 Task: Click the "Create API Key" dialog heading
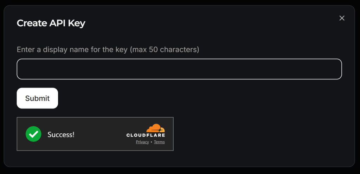(51, 23)
